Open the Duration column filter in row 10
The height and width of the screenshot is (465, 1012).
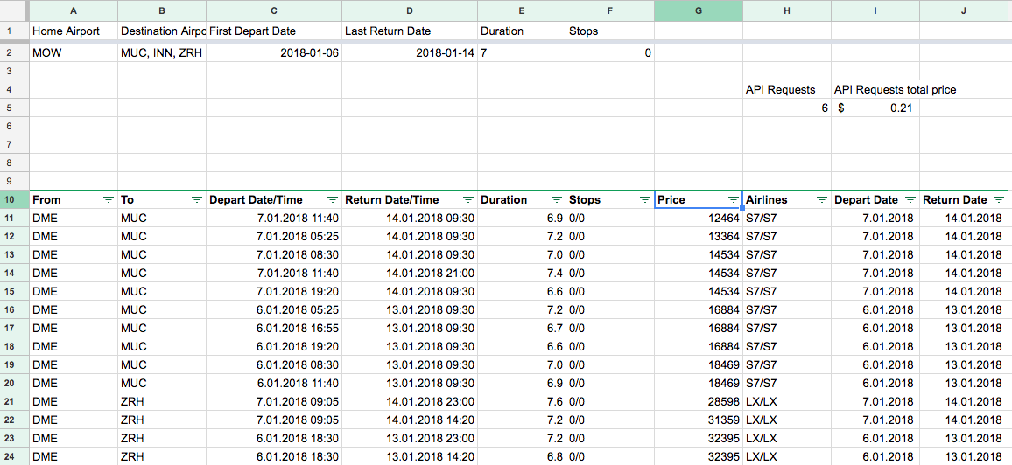click(x=557, y=200)
